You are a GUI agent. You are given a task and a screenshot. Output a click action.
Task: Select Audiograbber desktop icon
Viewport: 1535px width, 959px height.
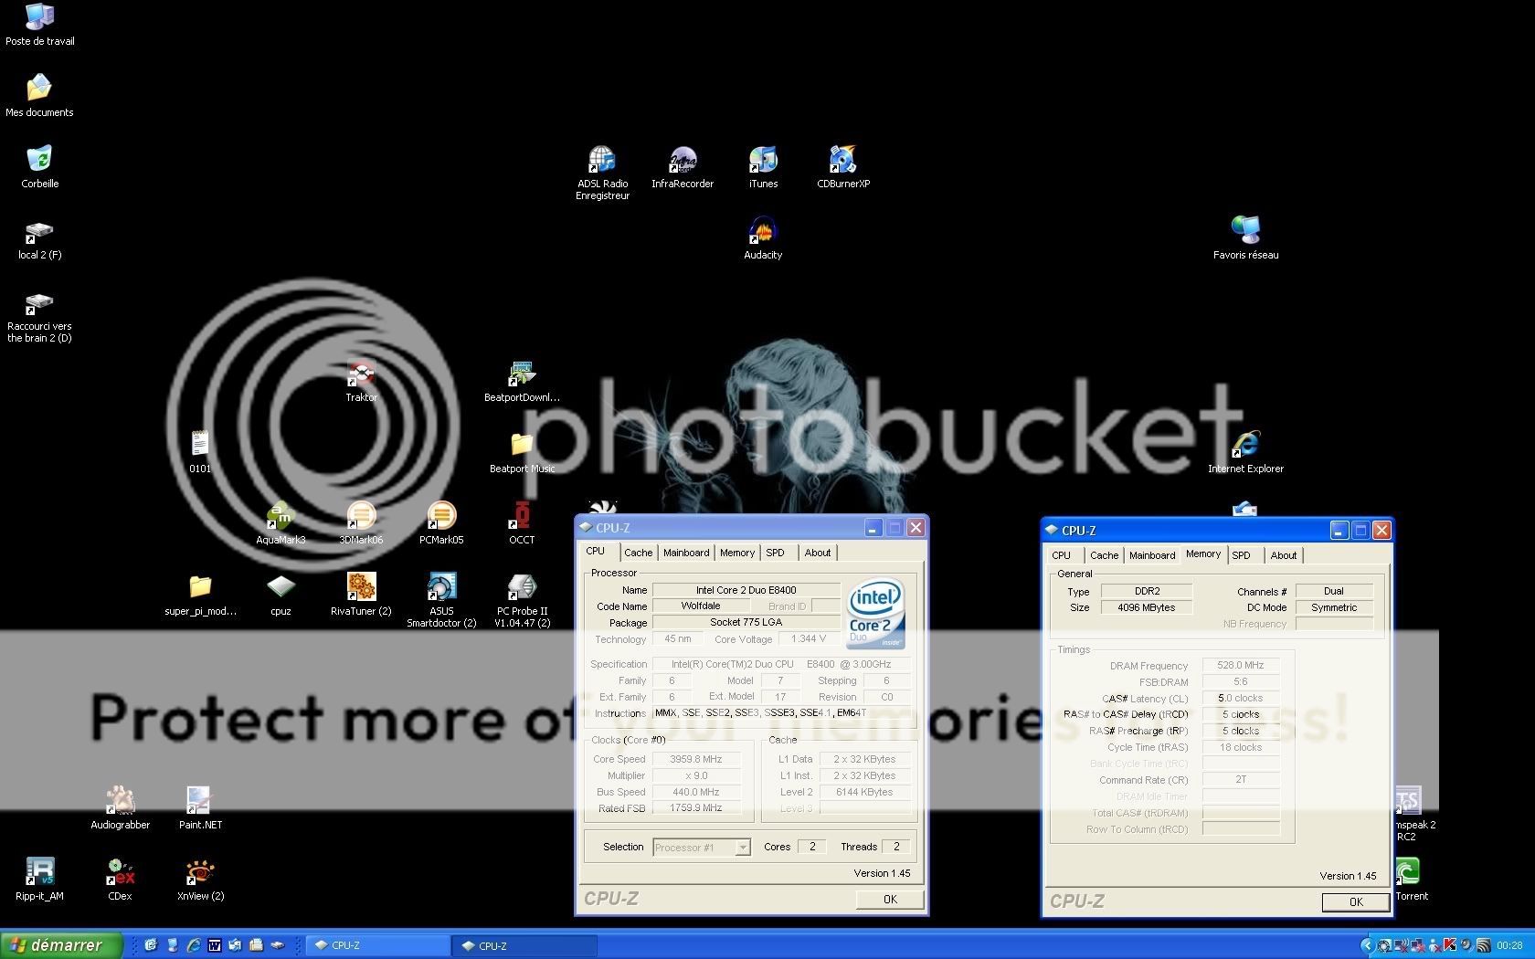(x=120, y=807)
